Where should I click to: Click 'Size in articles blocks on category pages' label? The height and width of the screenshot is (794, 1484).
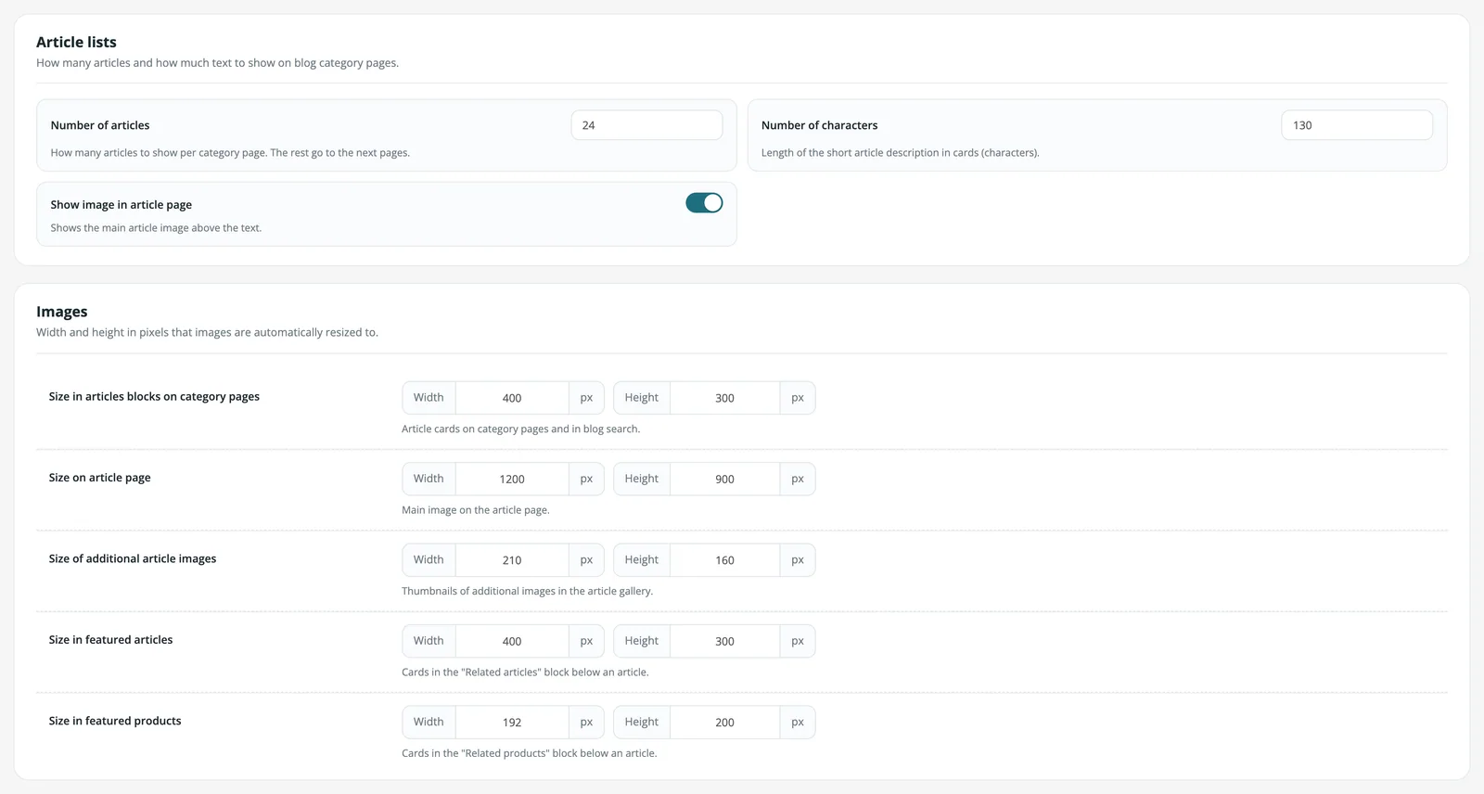[x=154, y=397]
